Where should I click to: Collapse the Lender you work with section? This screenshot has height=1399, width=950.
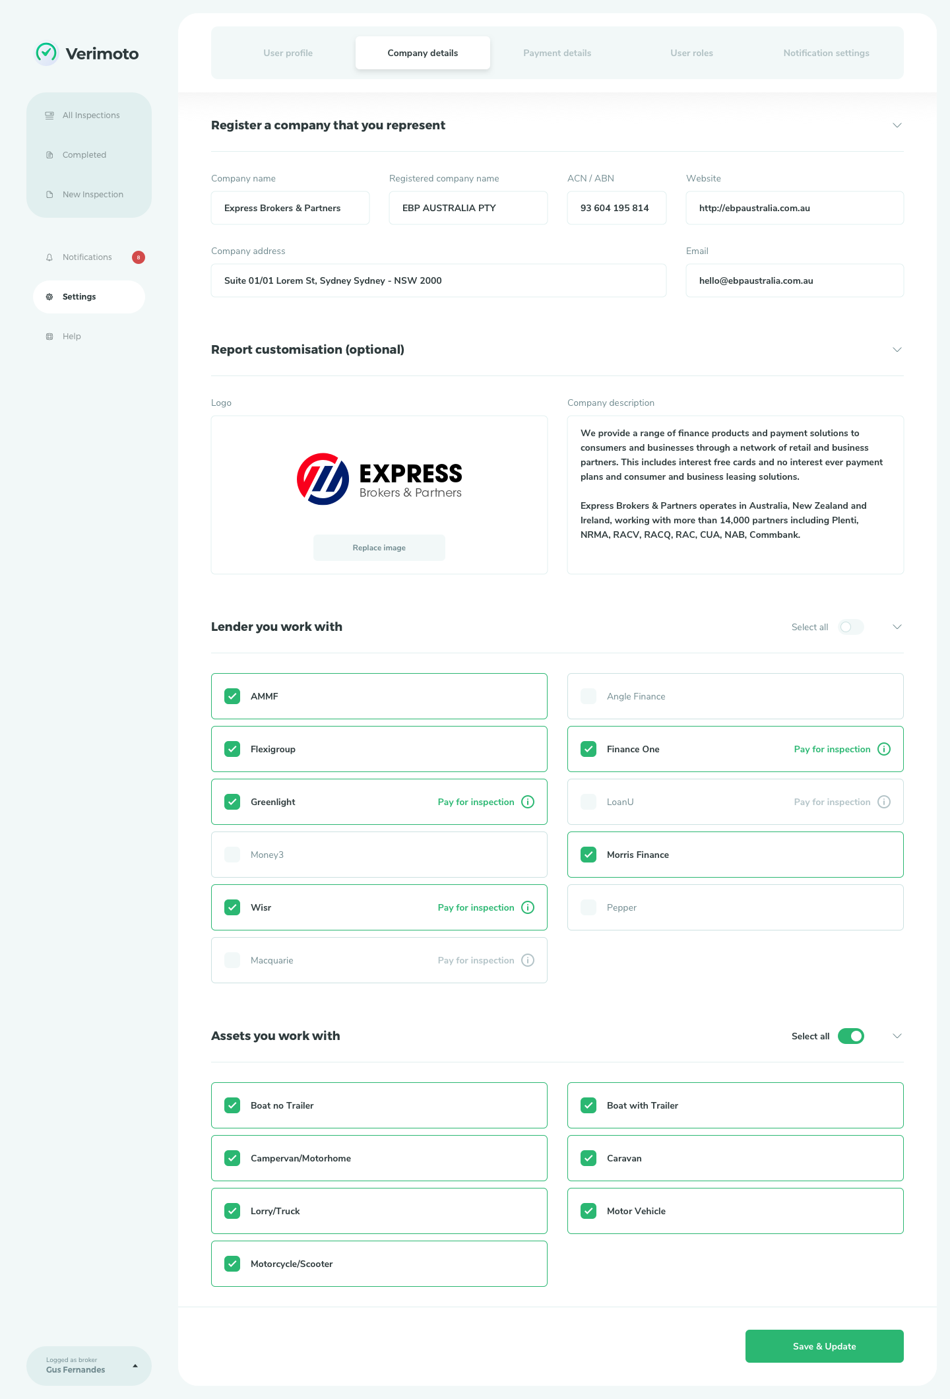click(x=897, y=627)
